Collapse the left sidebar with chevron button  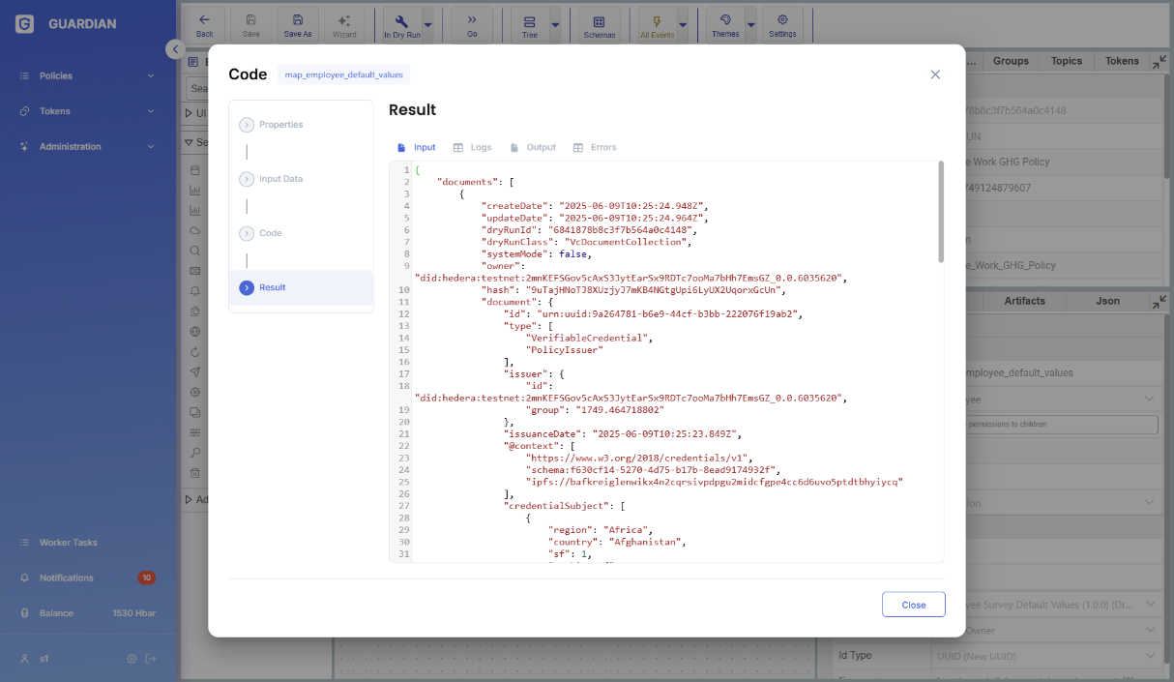coord(174,49)
